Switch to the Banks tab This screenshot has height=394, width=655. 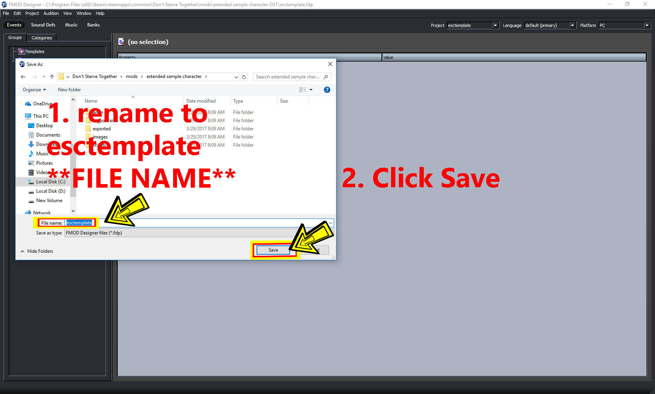[94, 25]
